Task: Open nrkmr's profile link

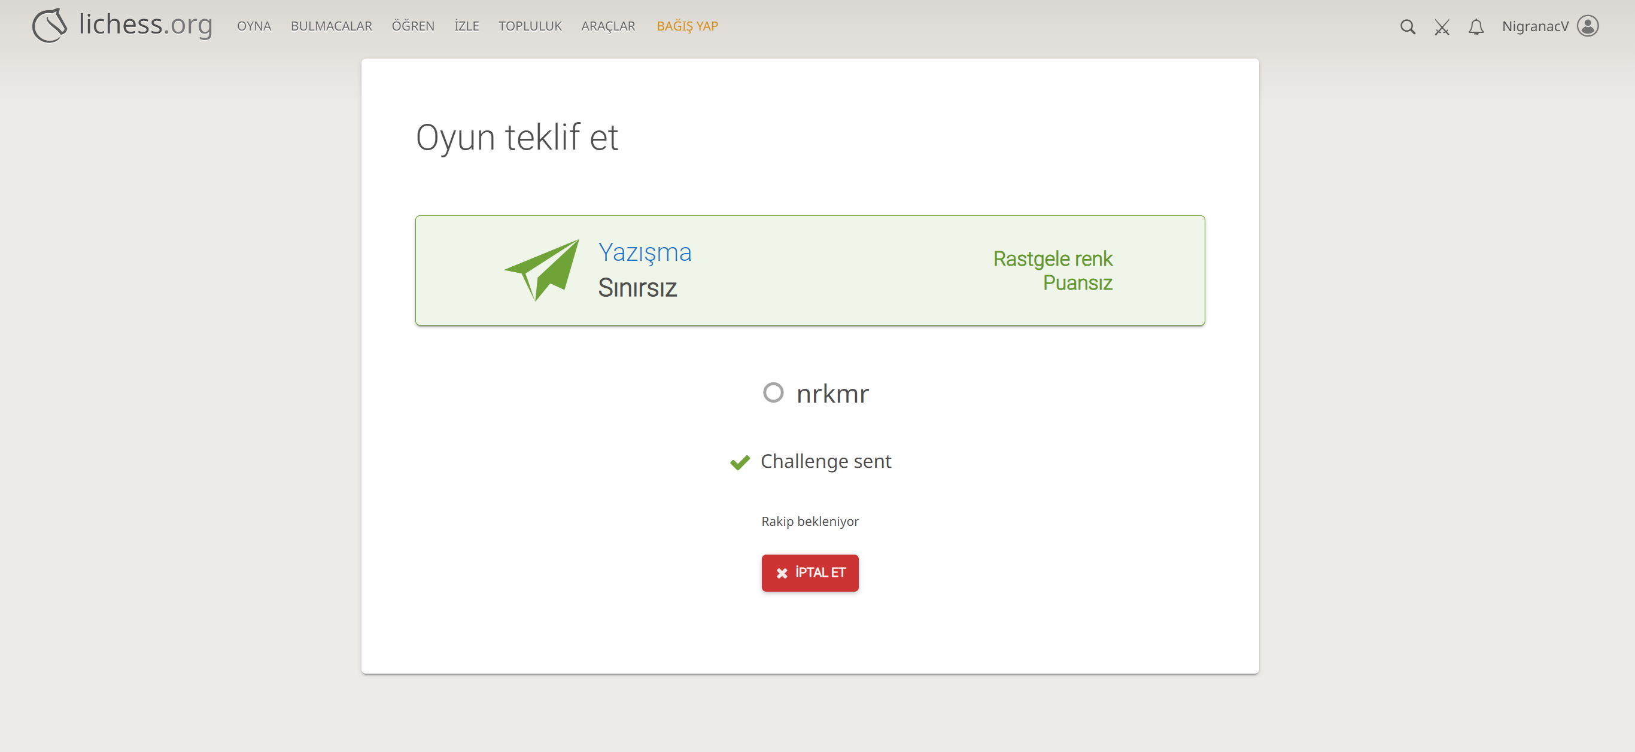Action: point(831,394)
